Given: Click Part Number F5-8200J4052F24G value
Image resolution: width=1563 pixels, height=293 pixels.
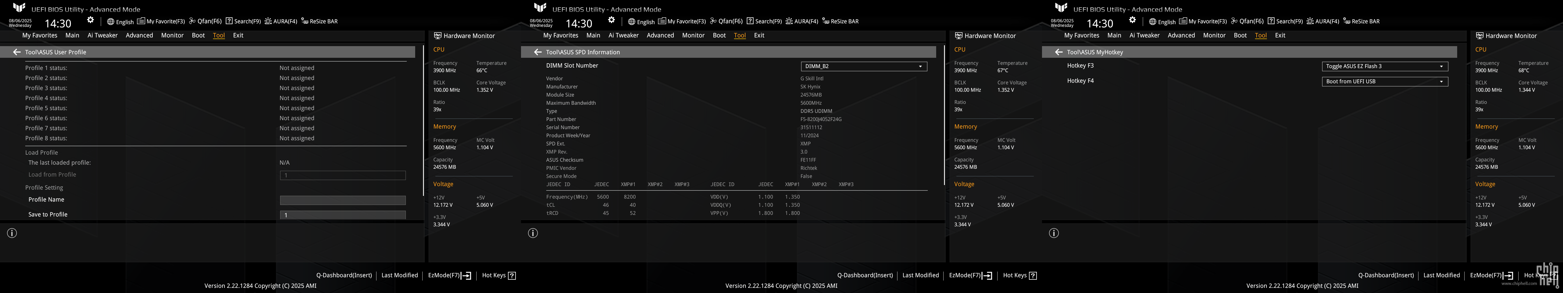Looking at the screenshot, I should coord(821,119).
